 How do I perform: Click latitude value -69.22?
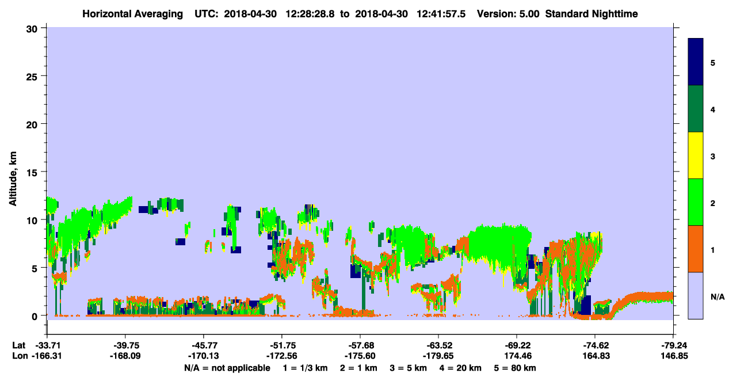[x=517, y=345]
